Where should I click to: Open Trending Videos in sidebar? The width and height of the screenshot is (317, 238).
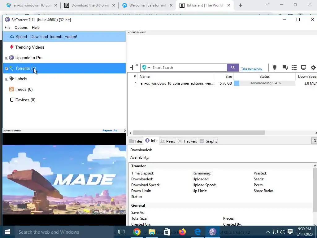coord(29,47)
